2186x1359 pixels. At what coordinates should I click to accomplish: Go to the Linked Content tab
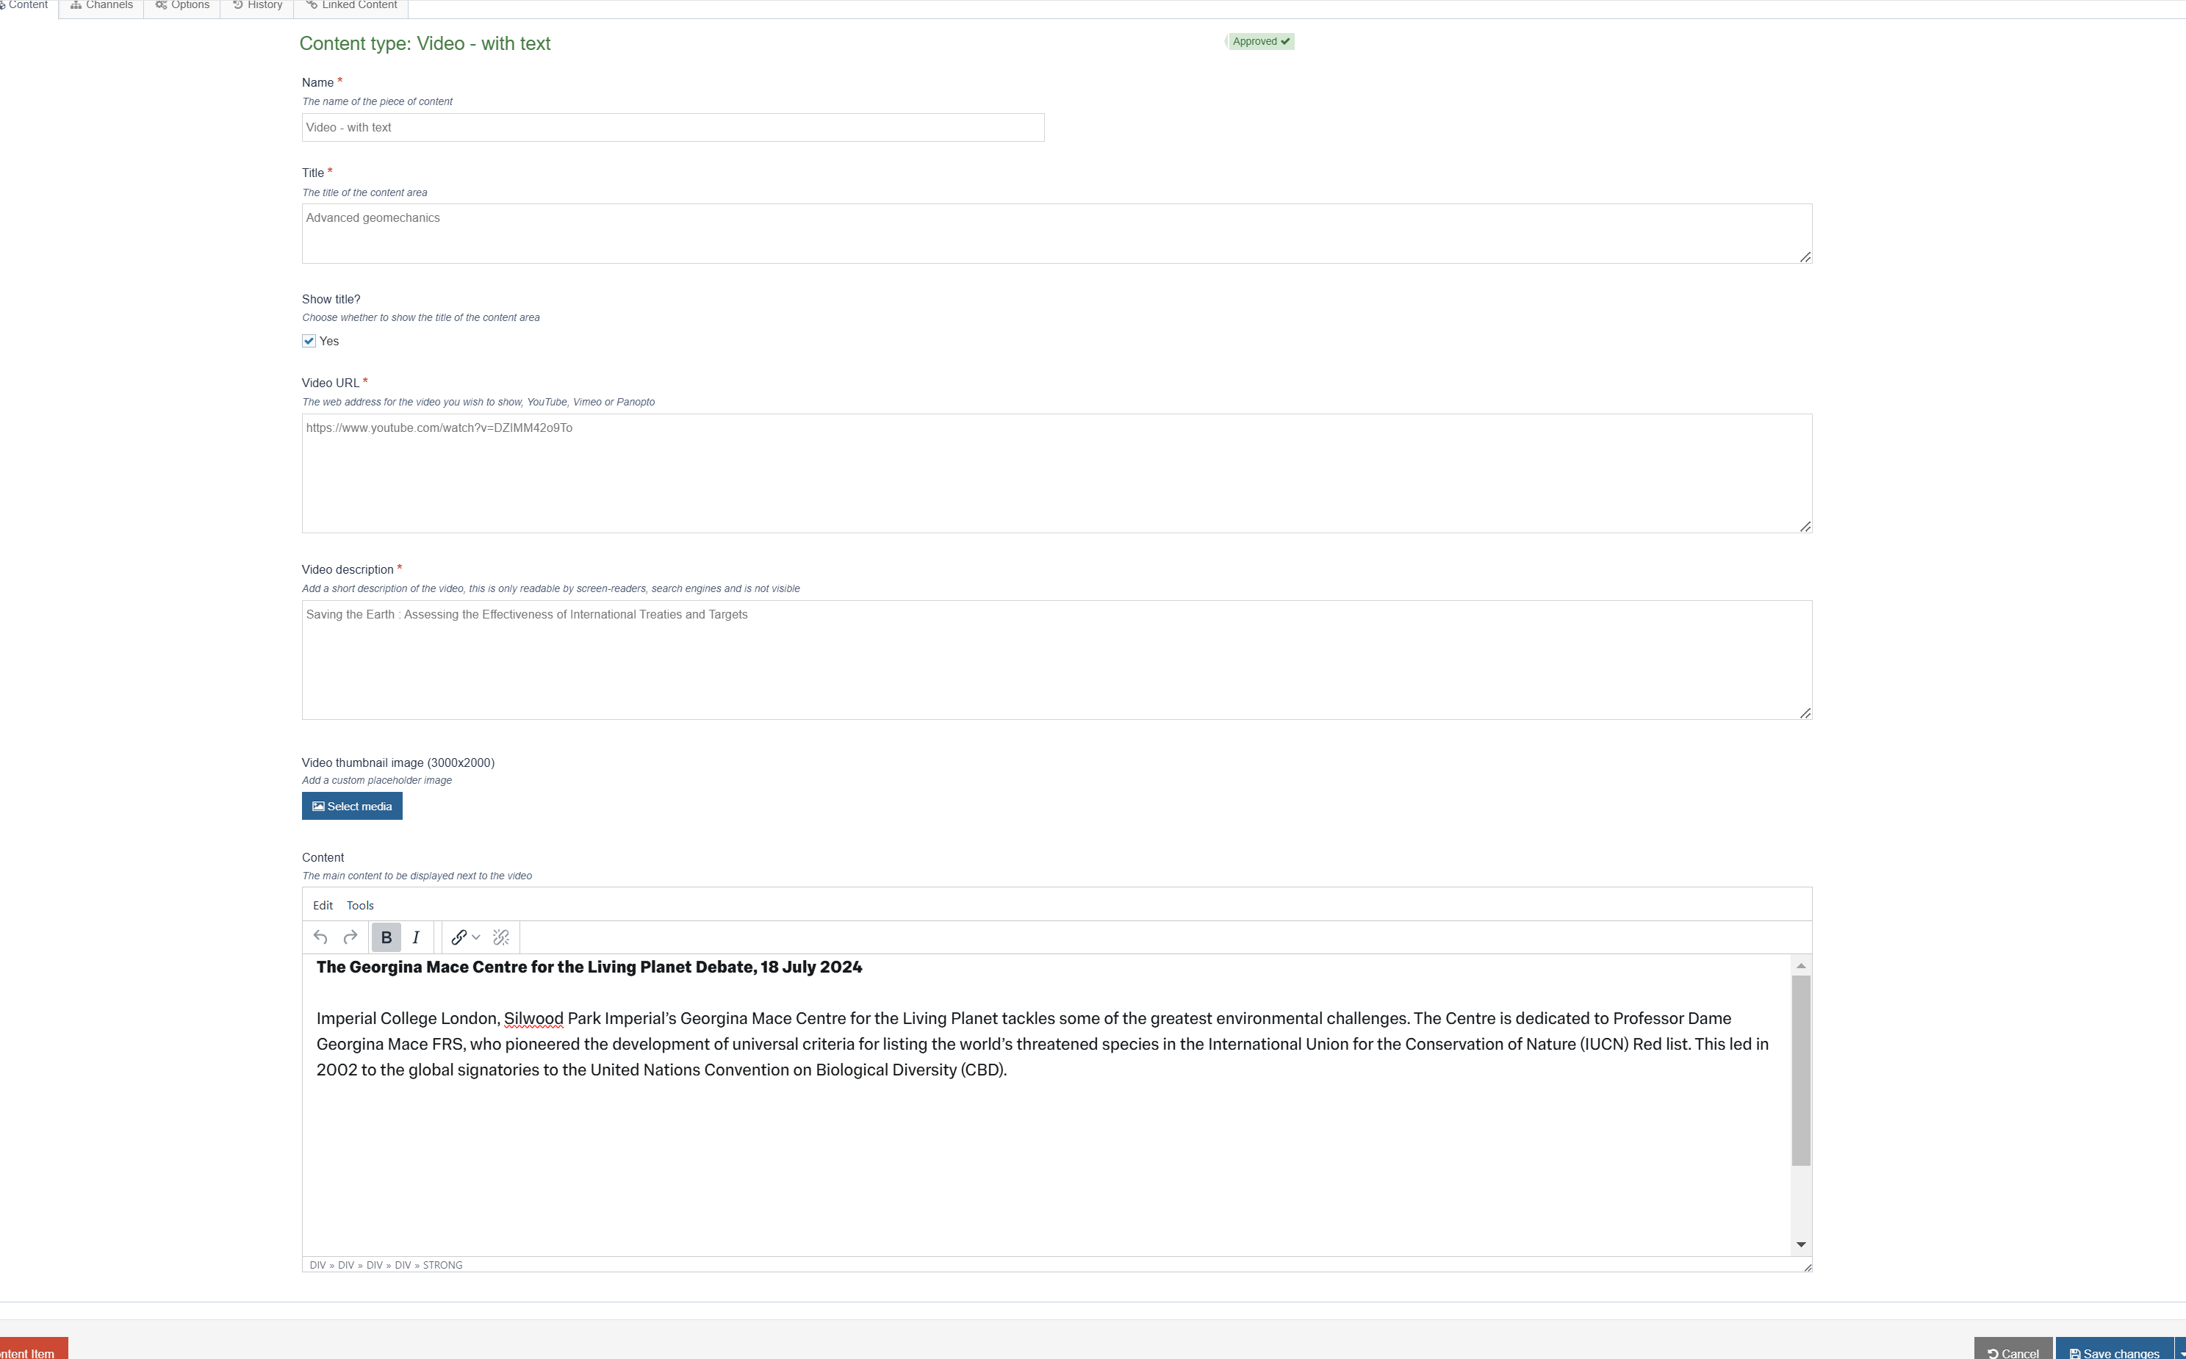pos(351,5)
